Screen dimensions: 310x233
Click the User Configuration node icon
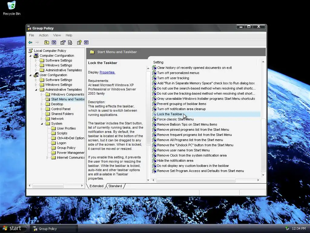pos(36,75)
